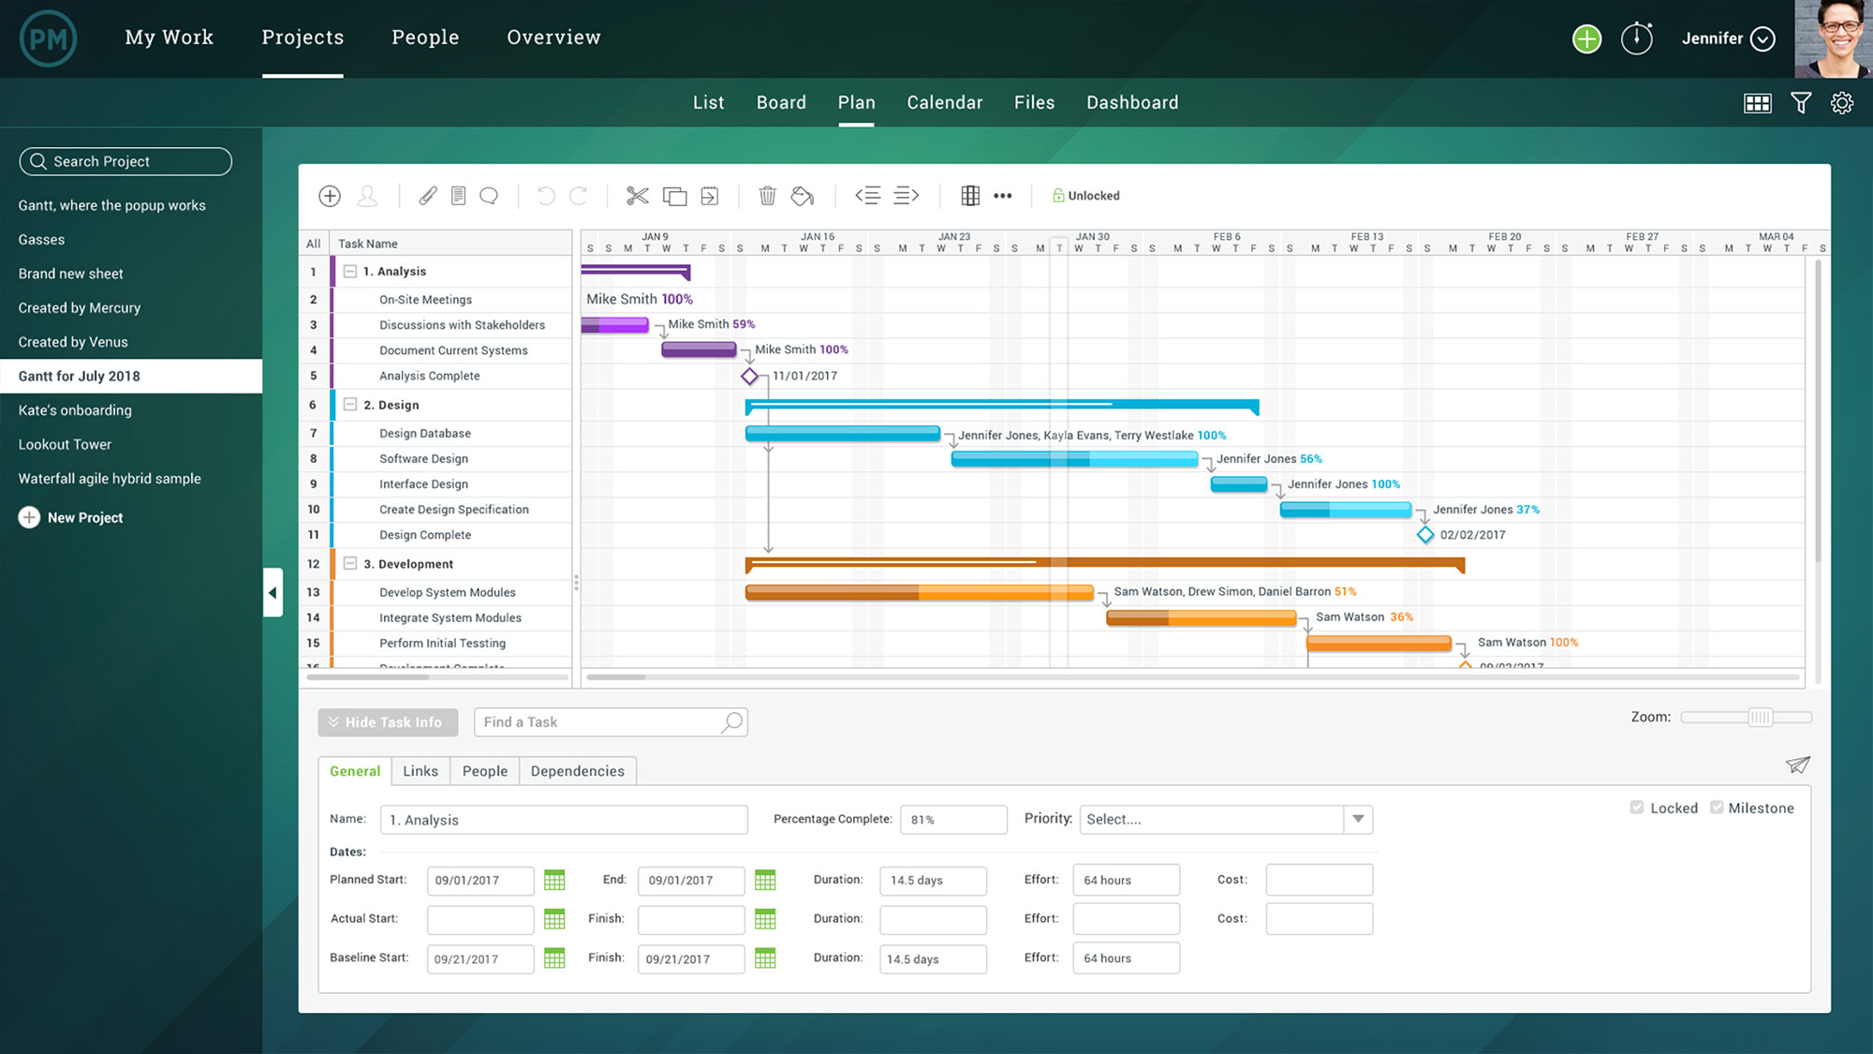This screenshot has height=1054, width=1873.
Task: Click the Filter icon top right
Action: tap(1801, 103)
